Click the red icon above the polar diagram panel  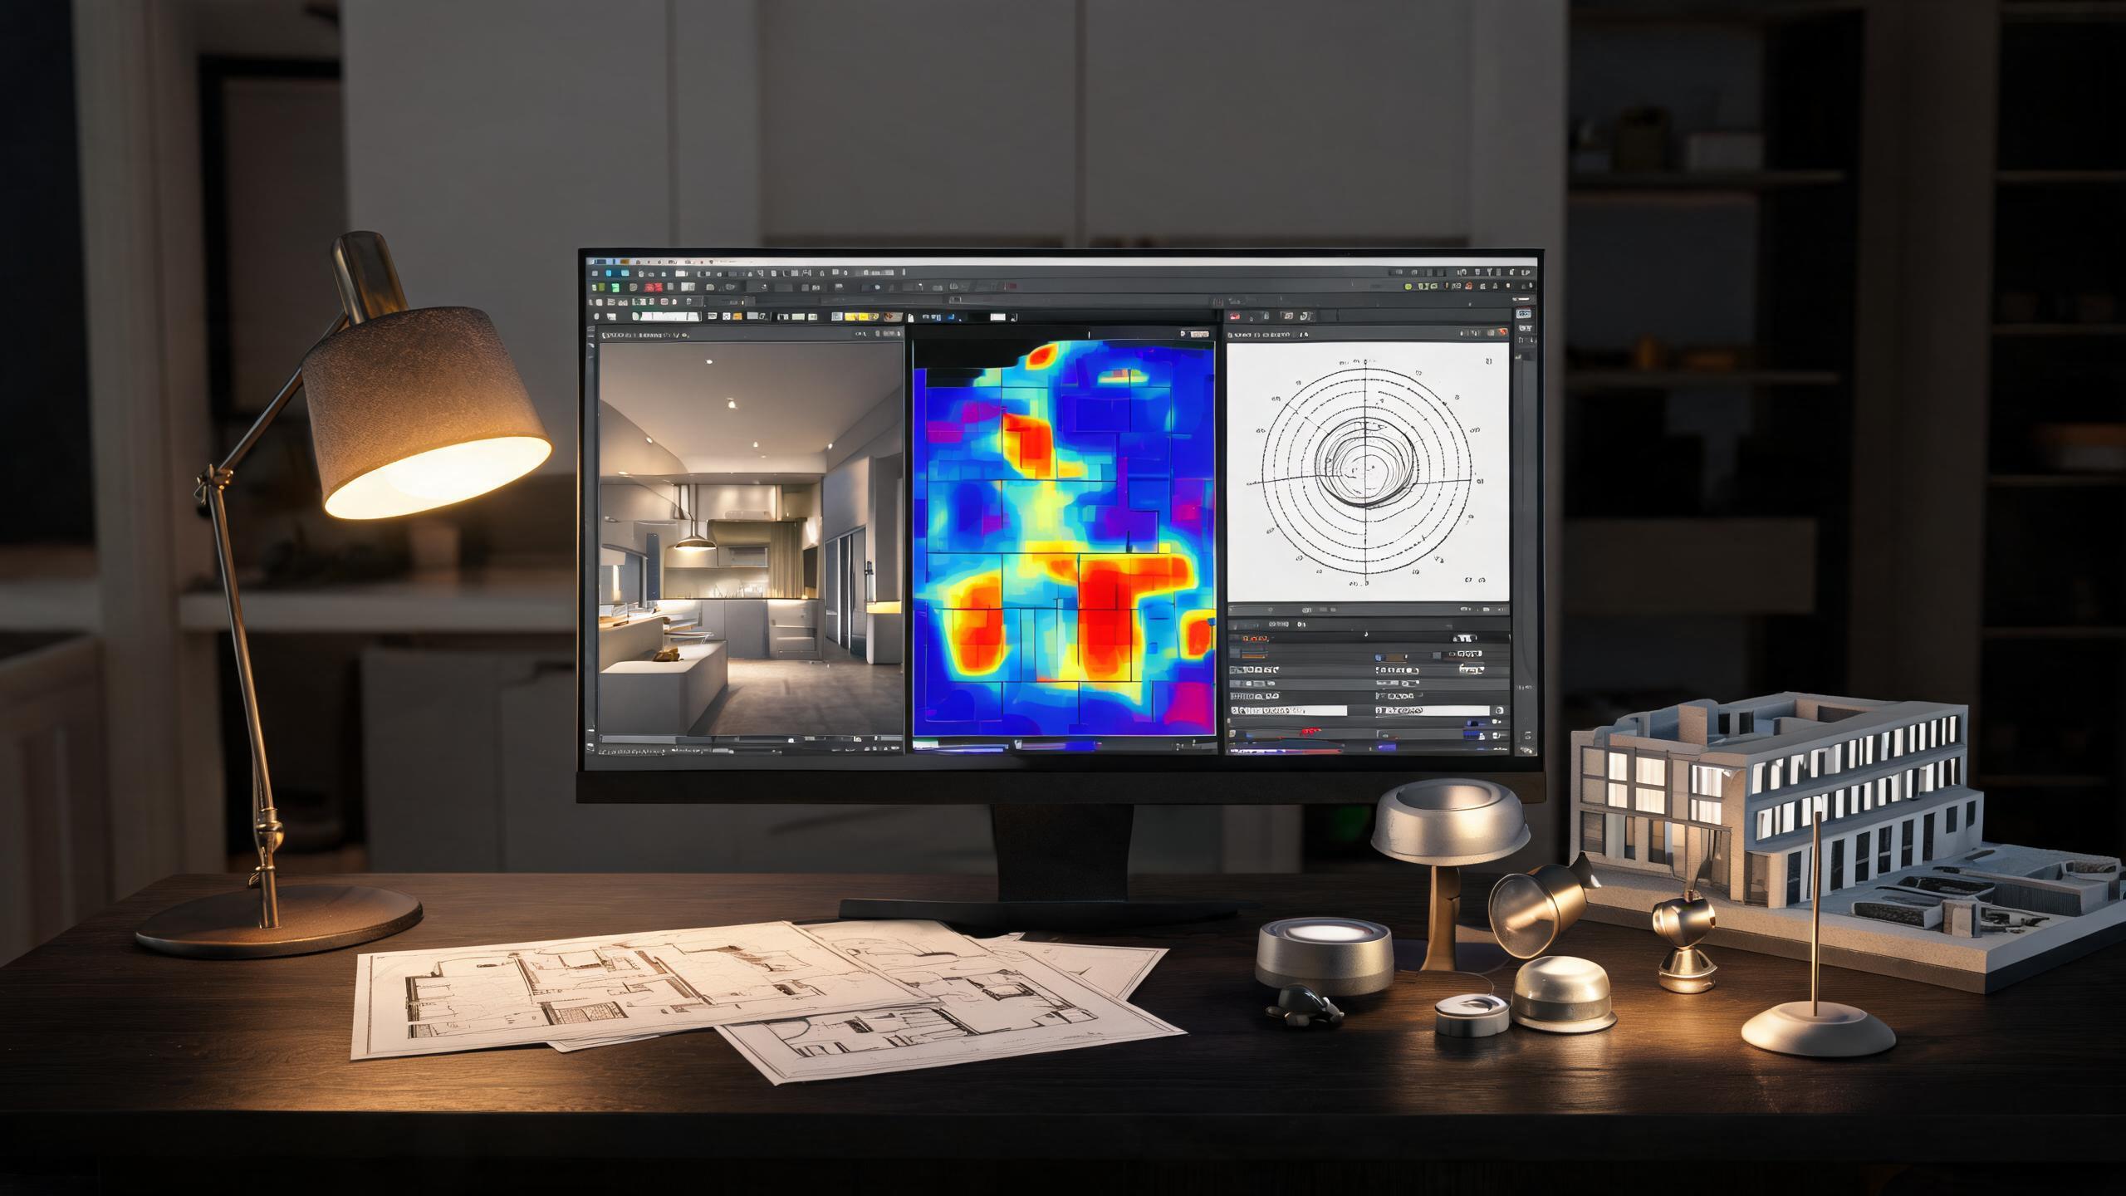[x=1235, y=316]
